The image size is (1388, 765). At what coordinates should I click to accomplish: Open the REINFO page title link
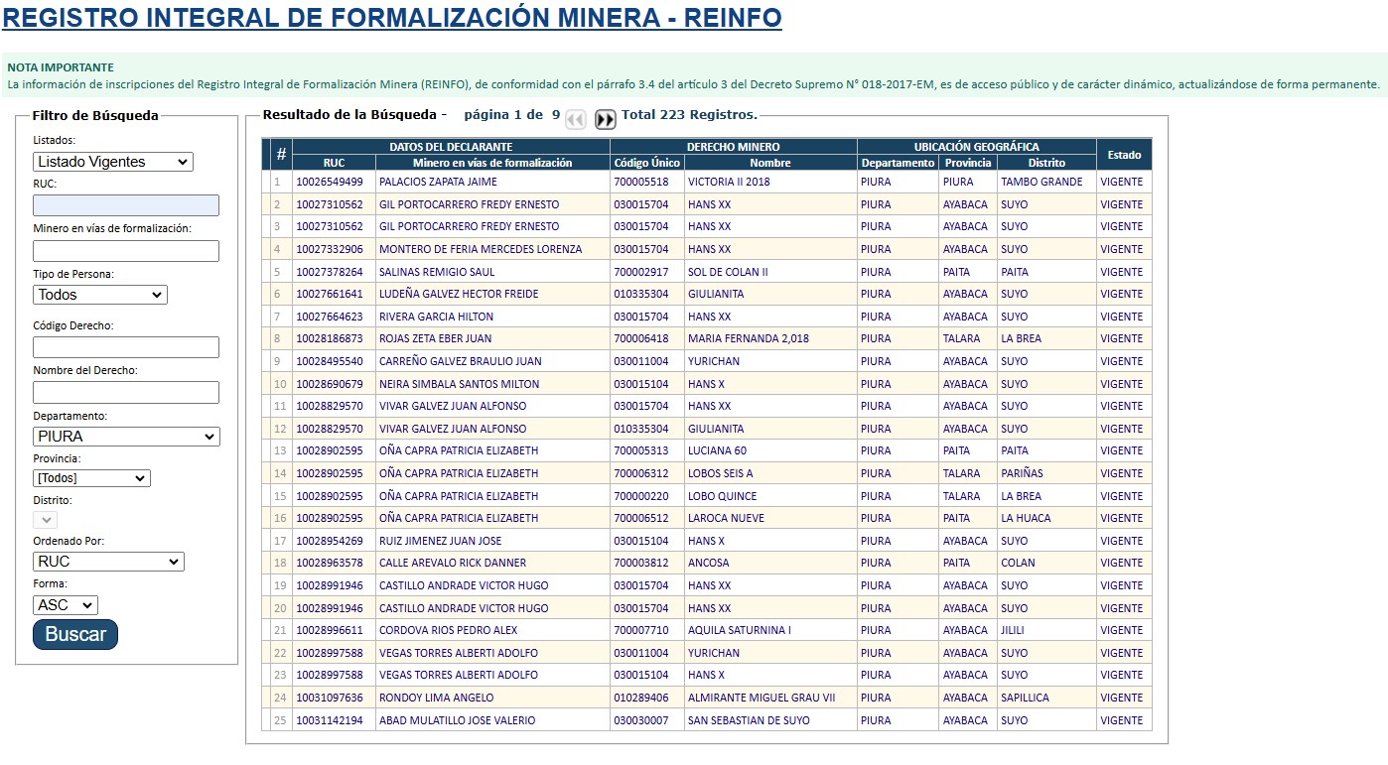tap(392, 18)
